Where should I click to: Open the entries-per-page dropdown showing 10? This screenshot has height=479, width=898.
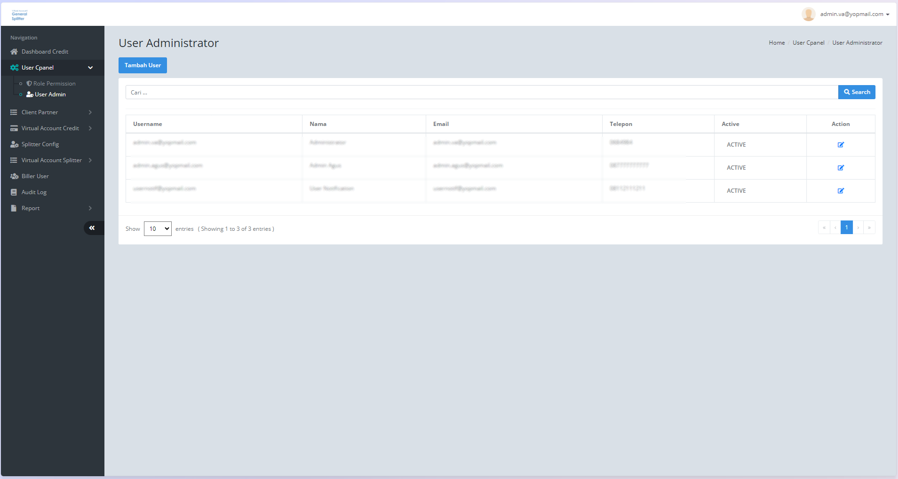click(158, 229)
